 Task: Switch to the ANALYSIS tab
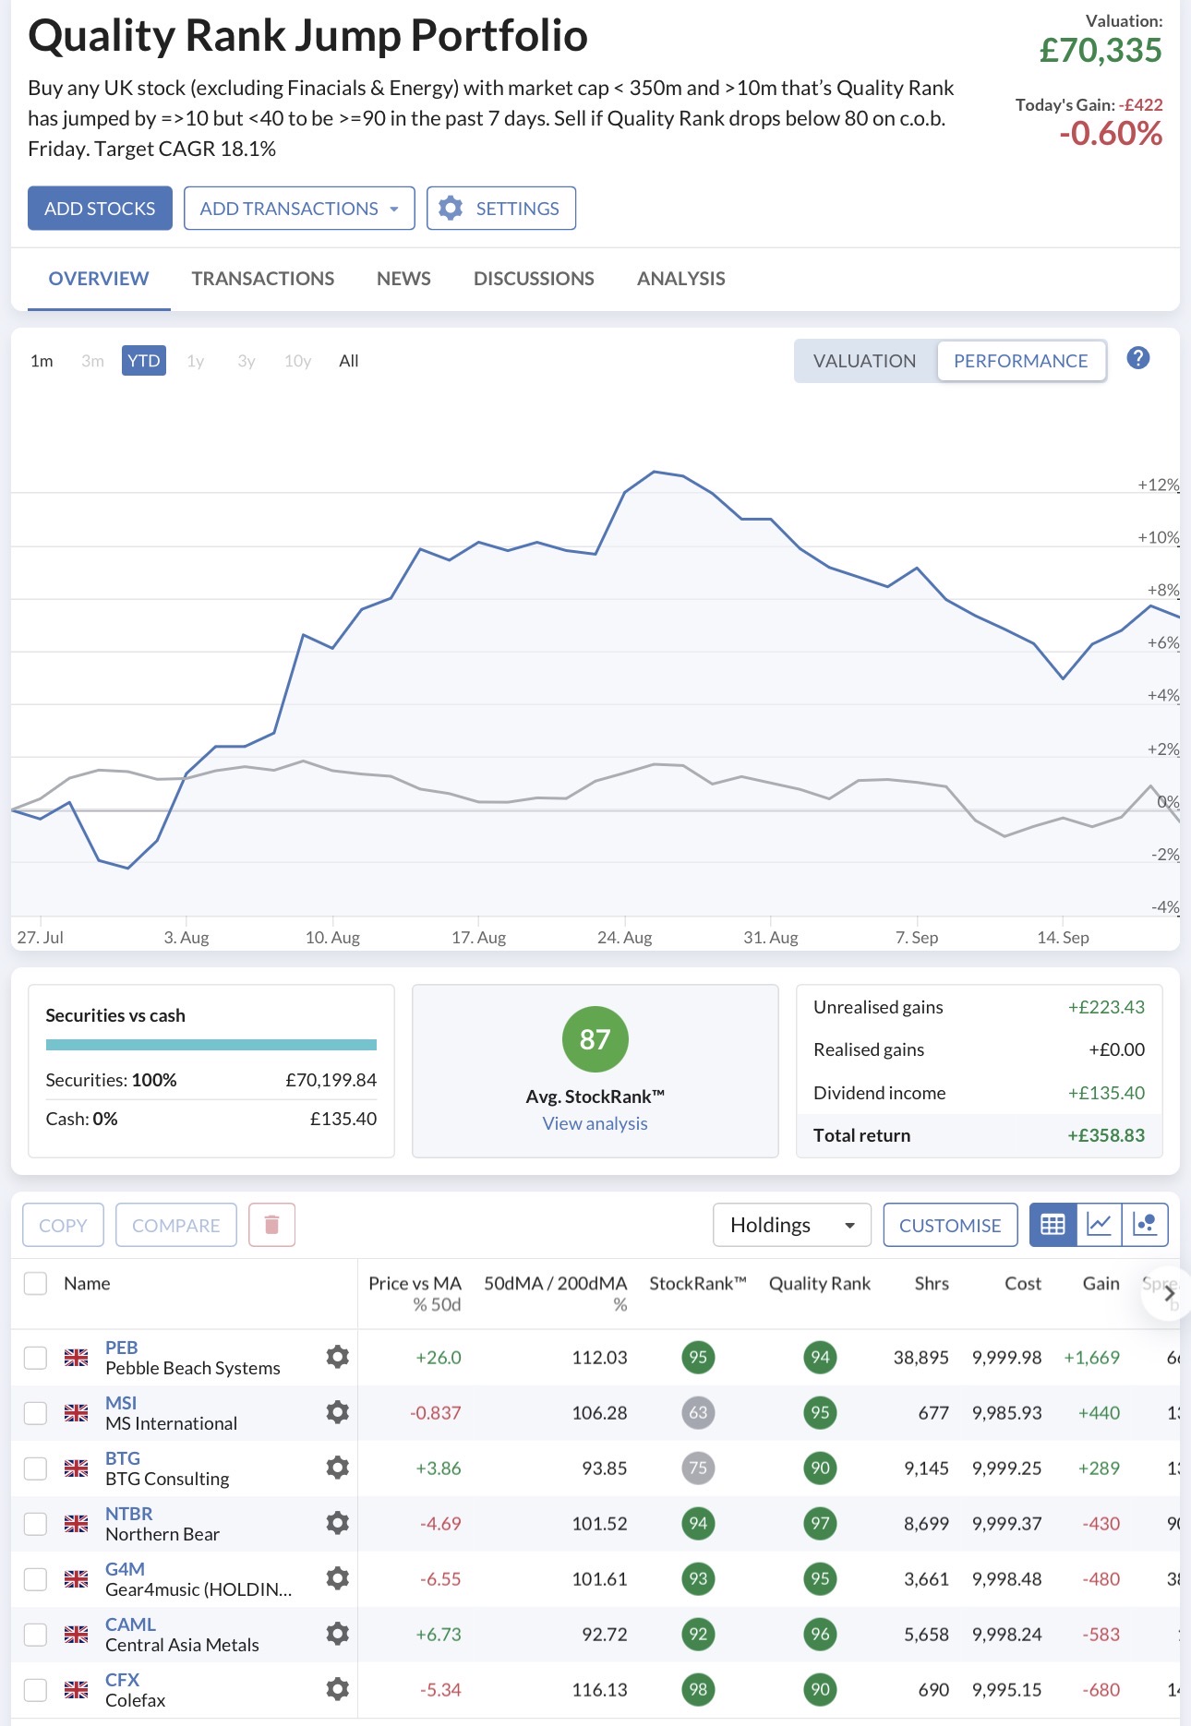[681, 279]
